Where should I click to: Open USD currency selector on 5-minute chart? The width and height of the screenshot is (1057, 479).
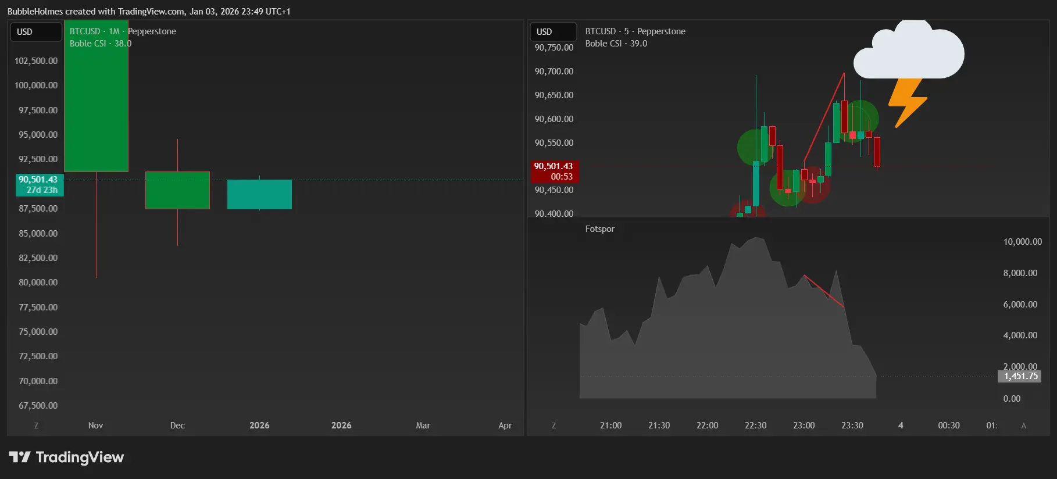click(553, 32)
